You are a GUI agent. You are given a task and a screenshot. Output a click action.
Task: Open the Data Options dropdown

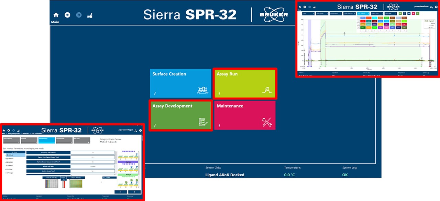click(x=322, y=13)
